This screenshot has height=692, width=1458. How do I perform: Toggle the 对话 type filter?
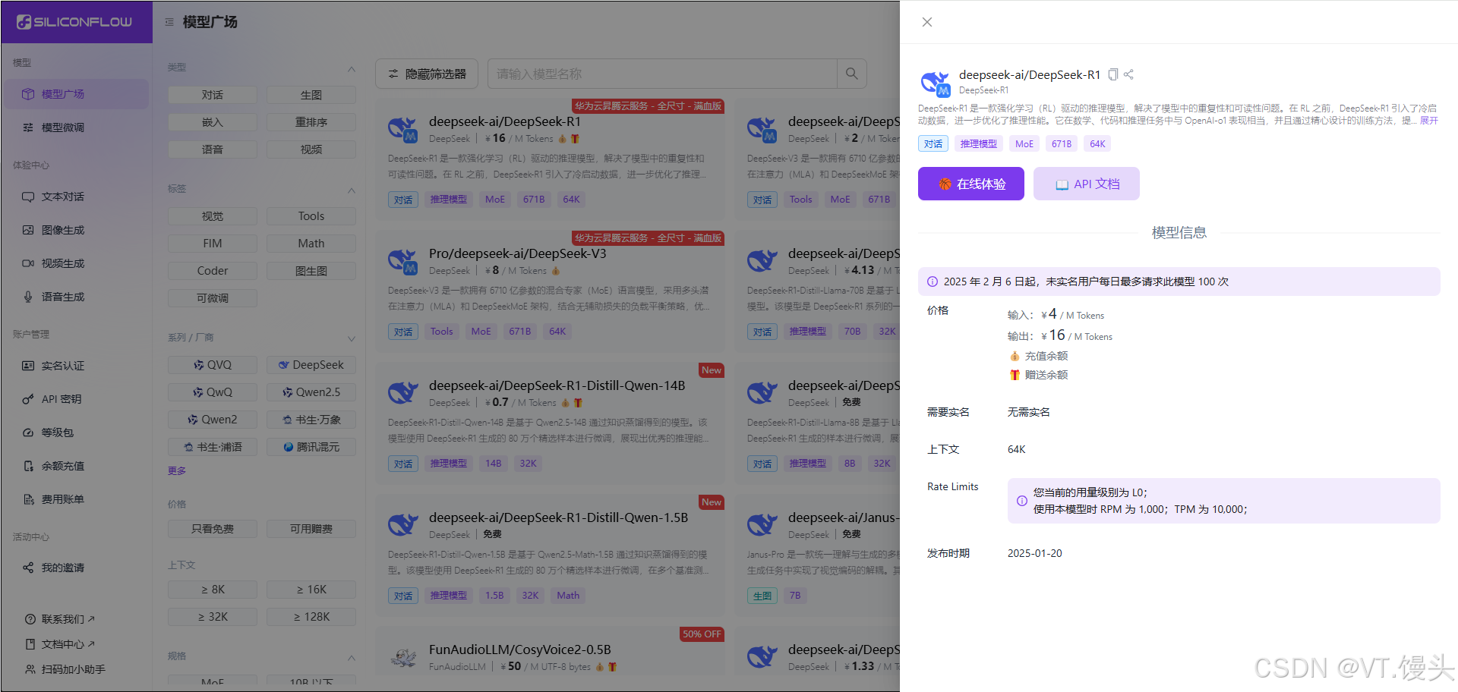[x=213, y=95]
